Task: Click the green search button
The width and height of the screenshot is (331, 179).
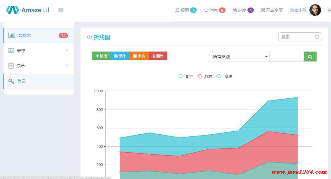Action: pos(310,56)
